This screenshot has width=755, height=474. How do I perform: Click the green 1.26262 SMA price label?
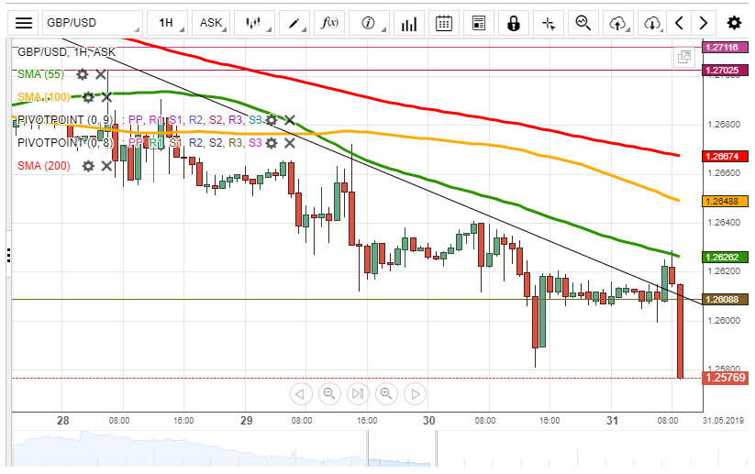coord(725,258)
